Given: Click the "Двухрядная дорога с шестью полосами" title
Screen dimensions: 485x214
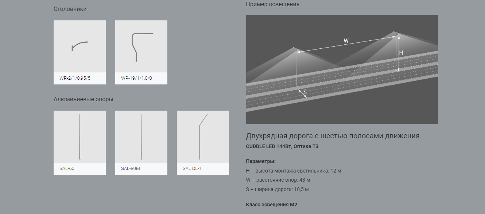Looking at the screenshot, I should (333, 136).
